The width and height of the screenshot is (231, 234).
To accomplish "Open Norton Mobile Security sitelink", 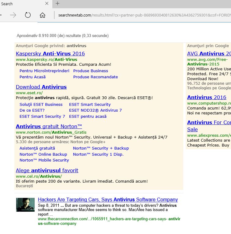I will pos(44,160).
